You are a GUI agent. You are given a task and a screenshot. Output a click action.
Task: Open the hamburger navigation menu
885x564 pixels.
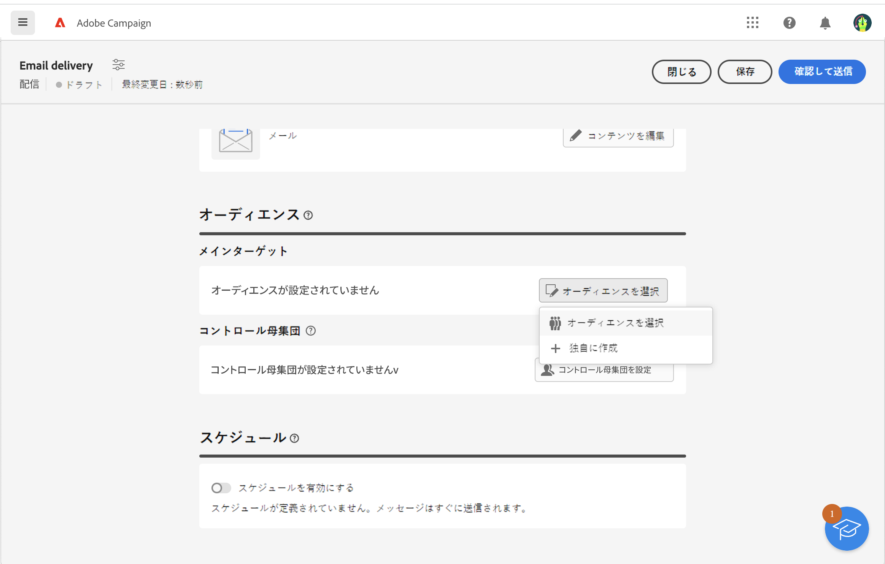pos(23,23)
